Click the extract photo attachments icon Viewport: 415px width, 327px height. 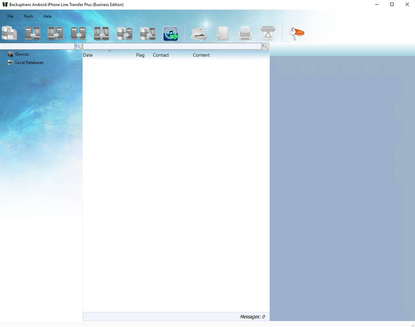pyautogui.click(x=199, y=34)
